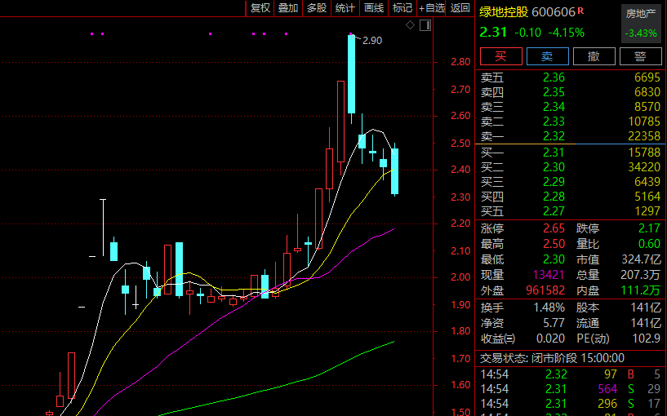Screen dimensions: 667x416
Task: Click the latest cyan candlestick on right
Action: (x=395, y=171)
